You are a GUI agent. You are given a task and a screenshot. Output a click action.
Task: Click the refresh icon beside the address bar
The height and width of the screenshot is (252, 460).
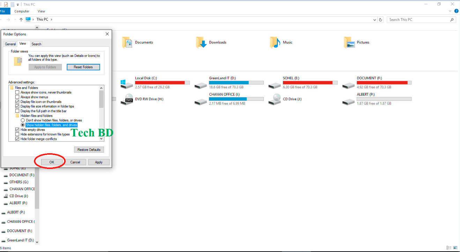coord(381,20)
